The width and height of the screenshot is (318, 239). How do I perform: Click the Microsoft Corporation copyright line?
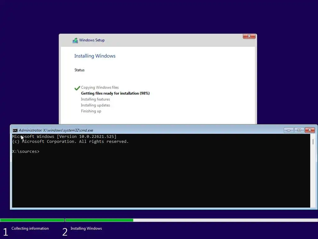click(x=70, y=142)
